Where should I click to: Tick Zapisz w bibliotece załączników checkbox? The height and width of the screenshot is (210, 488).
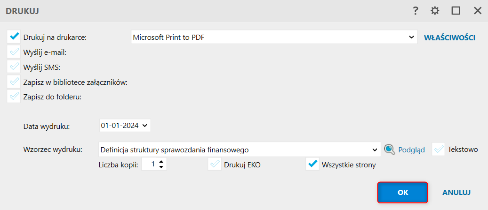pos(14,82)
